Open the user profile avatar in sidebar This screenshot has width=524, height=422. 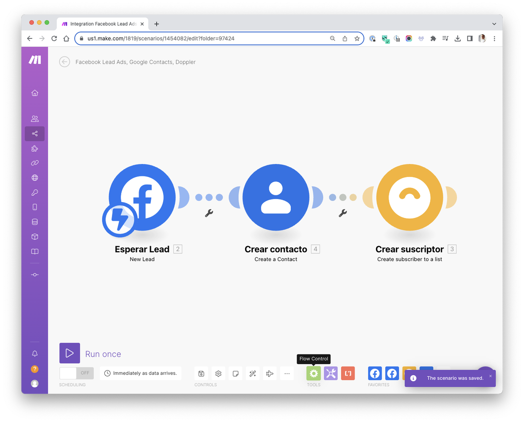click(x=35, y=384)
